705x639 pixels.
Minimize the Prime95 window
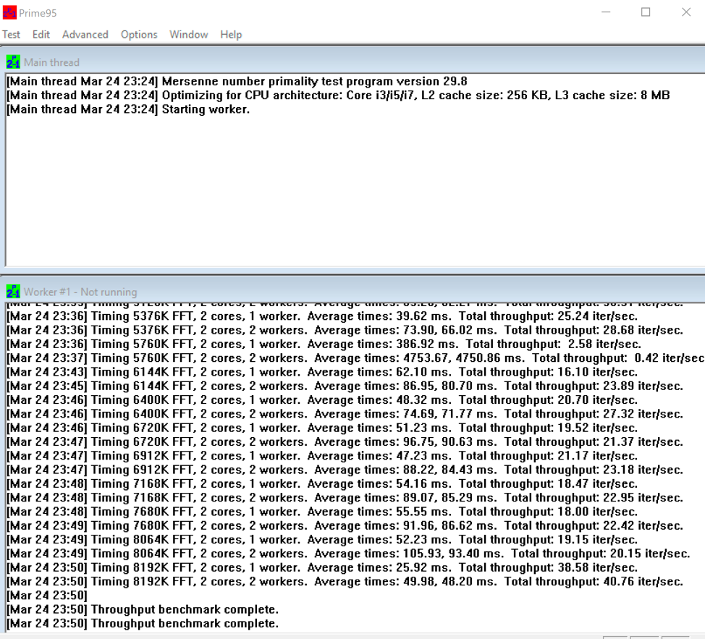606,12
